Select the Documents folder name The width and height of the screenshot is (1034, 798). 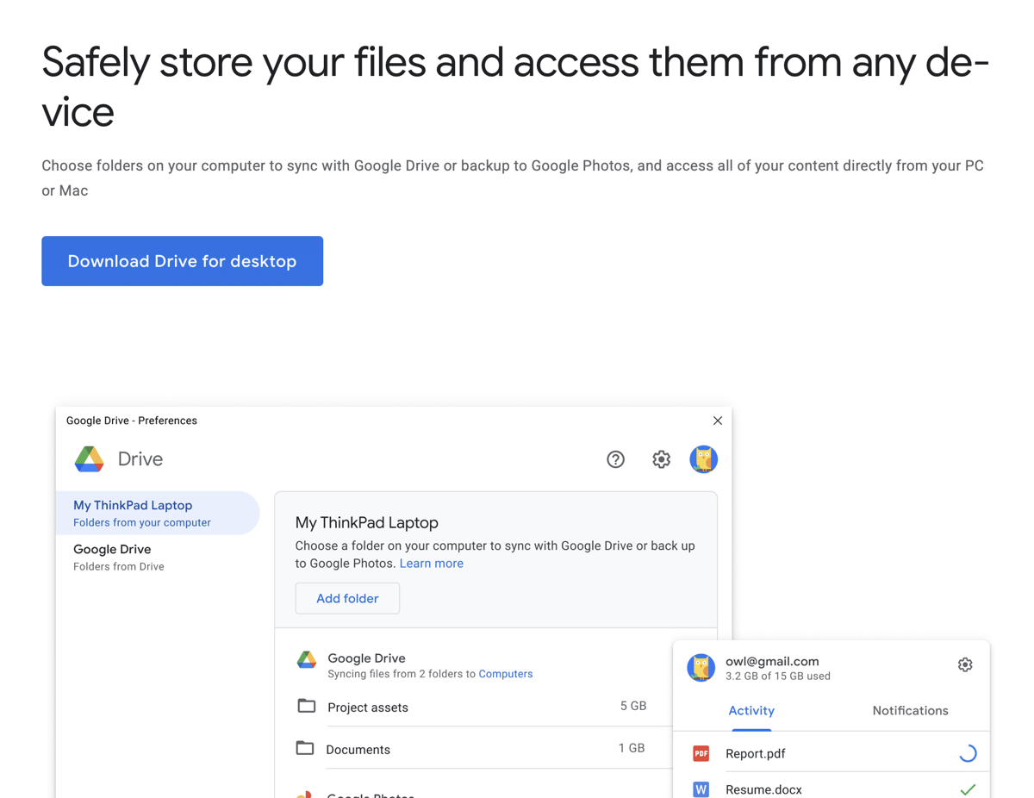coord(358,750)
